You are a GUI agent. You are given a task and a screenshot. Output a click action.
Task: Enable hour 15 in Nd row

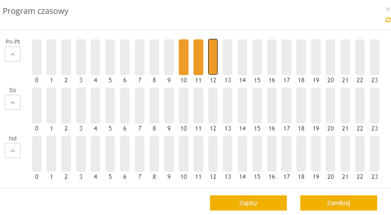pos(257,154)
